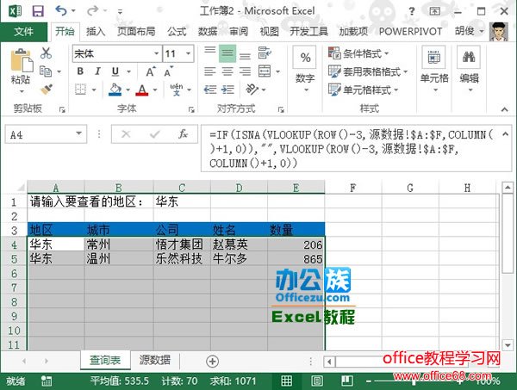Add a new sheet with plus button
517x390 pixels.
[212, 362]
